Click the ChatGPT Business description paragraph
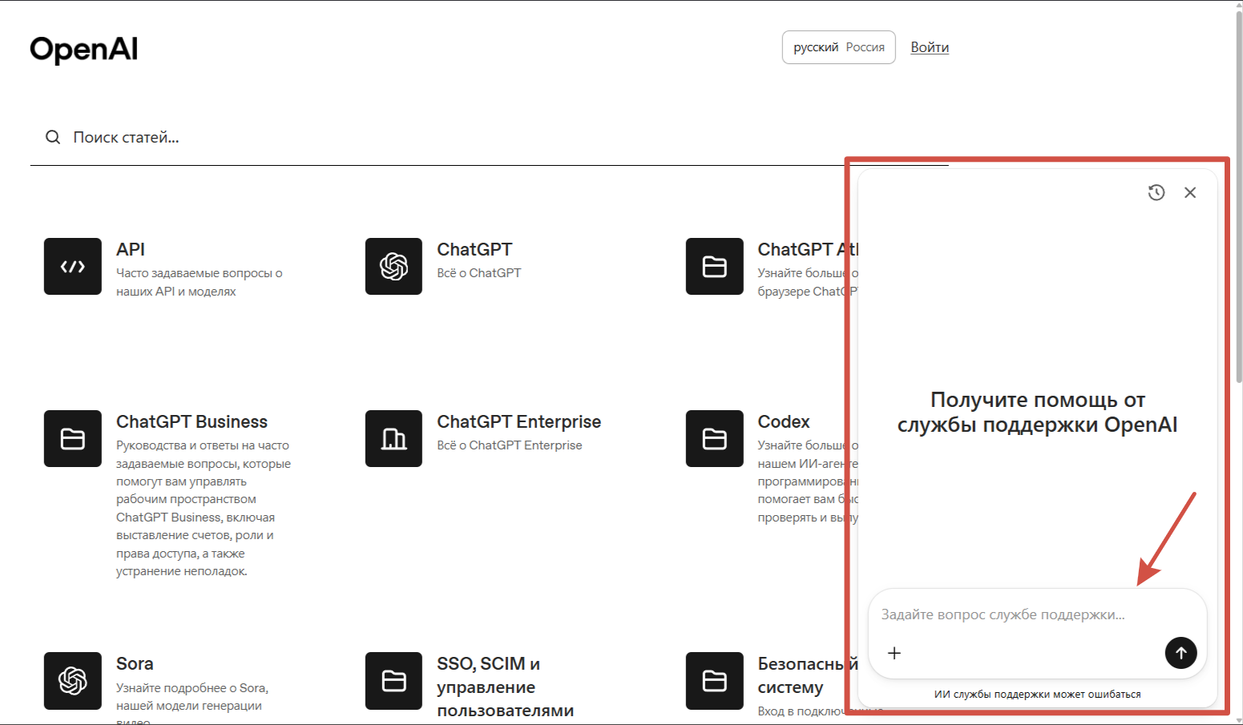Image resolution: width=1243 pixels, height=725 pixels. click(x=204, y=508)
